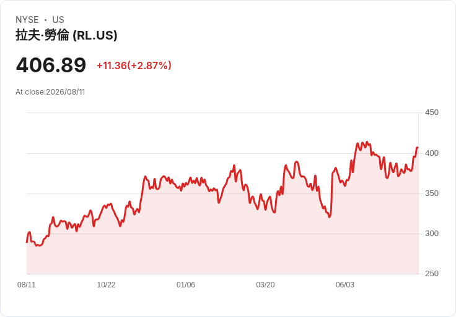This screenshot has height=317, width=456.
Task: Click the 400 price axis label
Action: pyautogui.click(x=432, y=153)
